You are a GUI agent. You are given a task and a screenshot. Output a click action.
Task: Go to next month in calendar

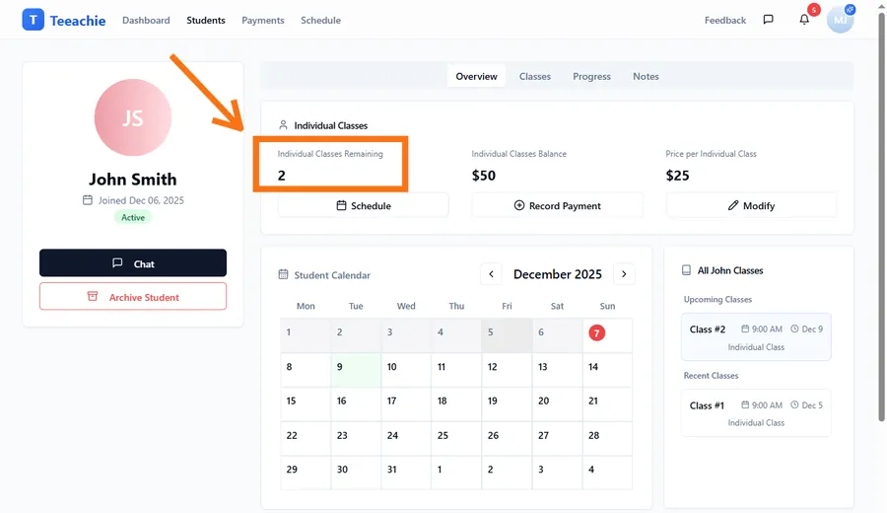(624, 274)
